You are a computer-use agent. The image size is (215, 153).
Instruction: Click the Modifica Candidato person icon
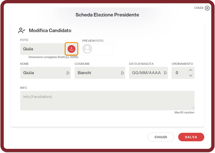coord(22,31)
